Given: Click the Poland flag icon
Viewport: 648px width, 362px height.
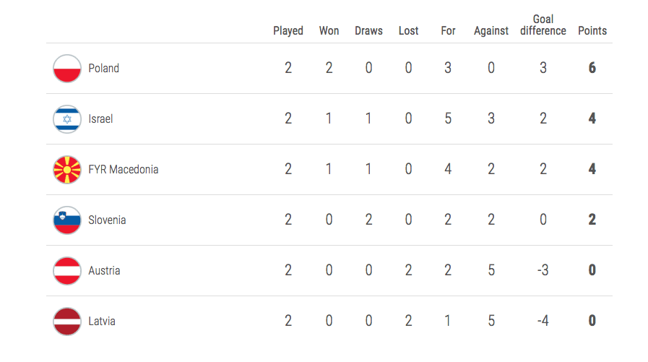Looking at the screenshot, I should (67, 69).
